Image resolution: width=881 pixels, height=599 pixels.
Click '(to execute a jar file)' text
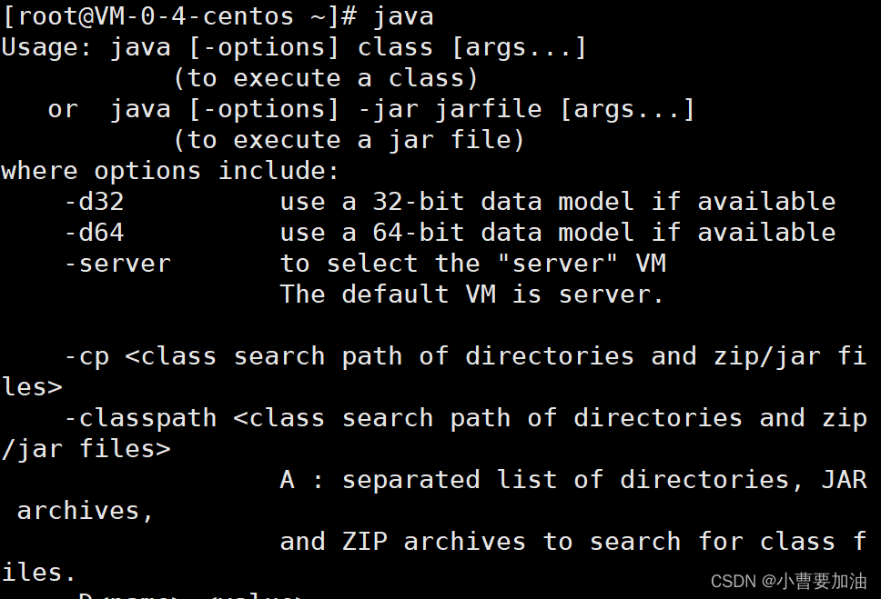tap(349, 140)
